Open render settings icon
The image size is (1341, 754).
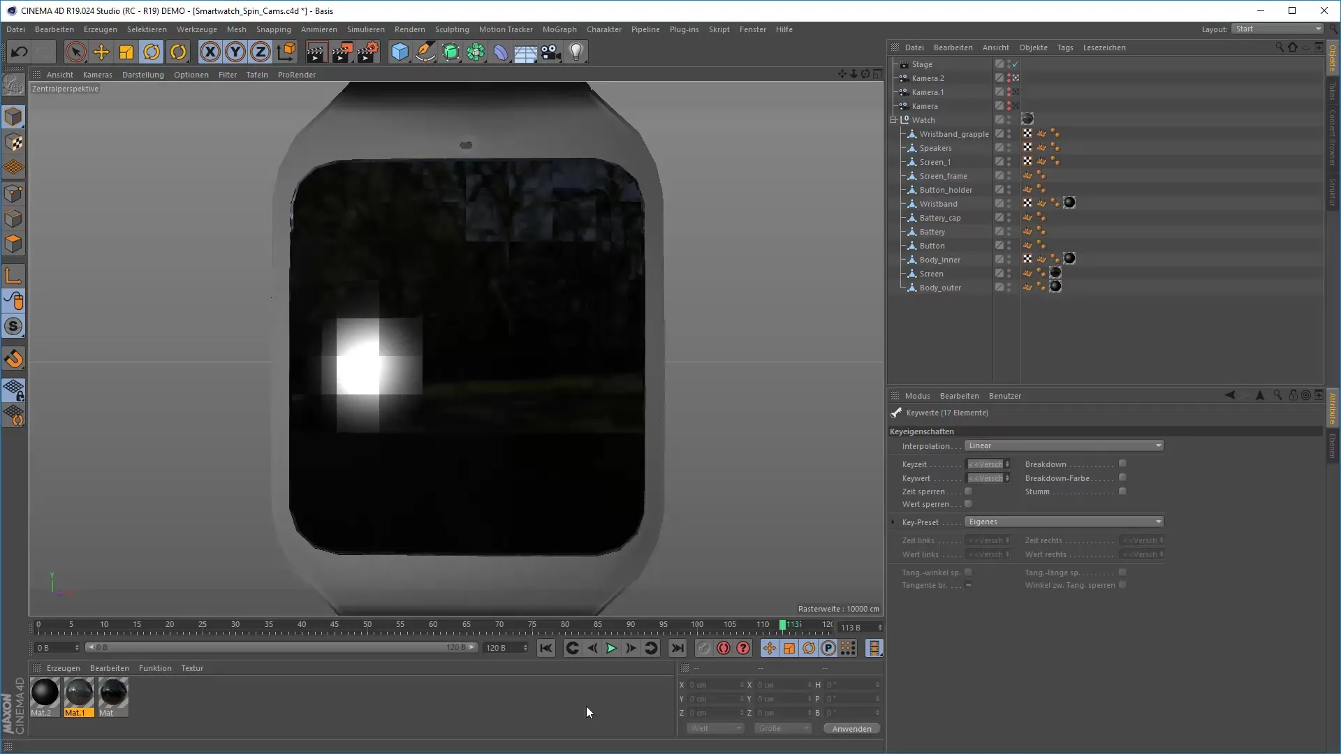[368, 52]
